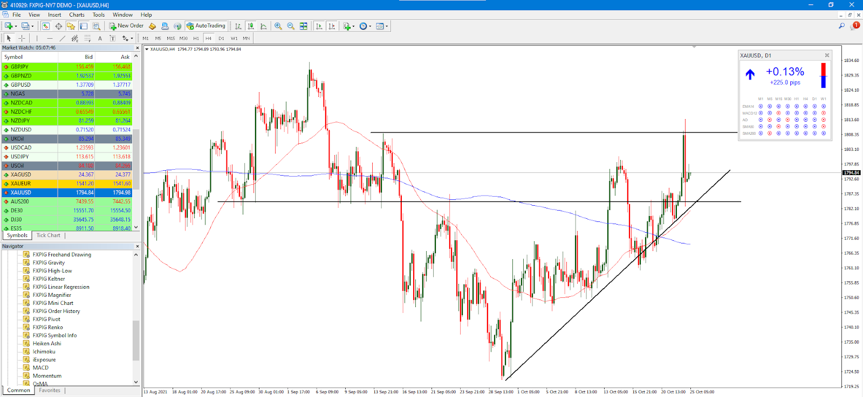Click Navigator scroll up arrow

pos(136,254)
